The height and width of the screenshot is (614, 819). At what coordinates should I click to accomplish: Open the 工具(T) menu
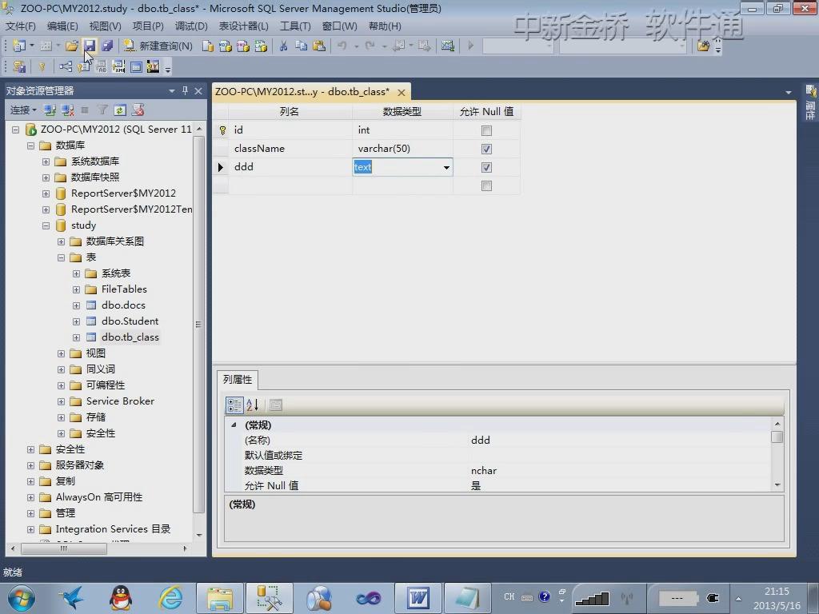point(295,26)
